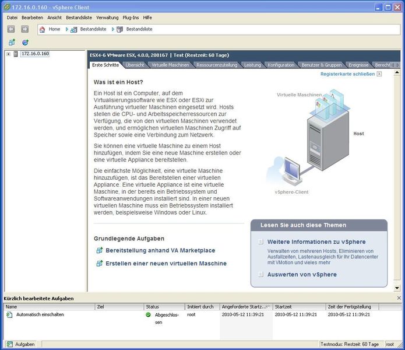405x350 pixels.
Task: Click Home breadcrumb text
Action: [55, 29]
